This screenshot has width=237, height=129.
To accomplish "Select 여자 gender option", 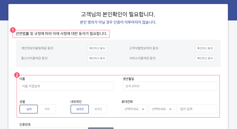I will tap(47, 109).
